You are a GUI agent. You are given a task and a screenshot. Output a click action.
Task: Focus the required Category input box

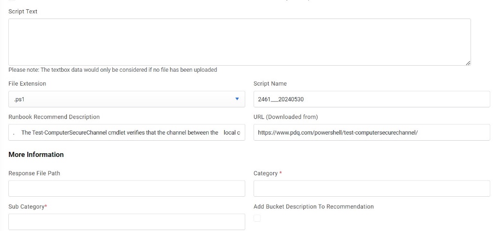(x=371, y=188)
